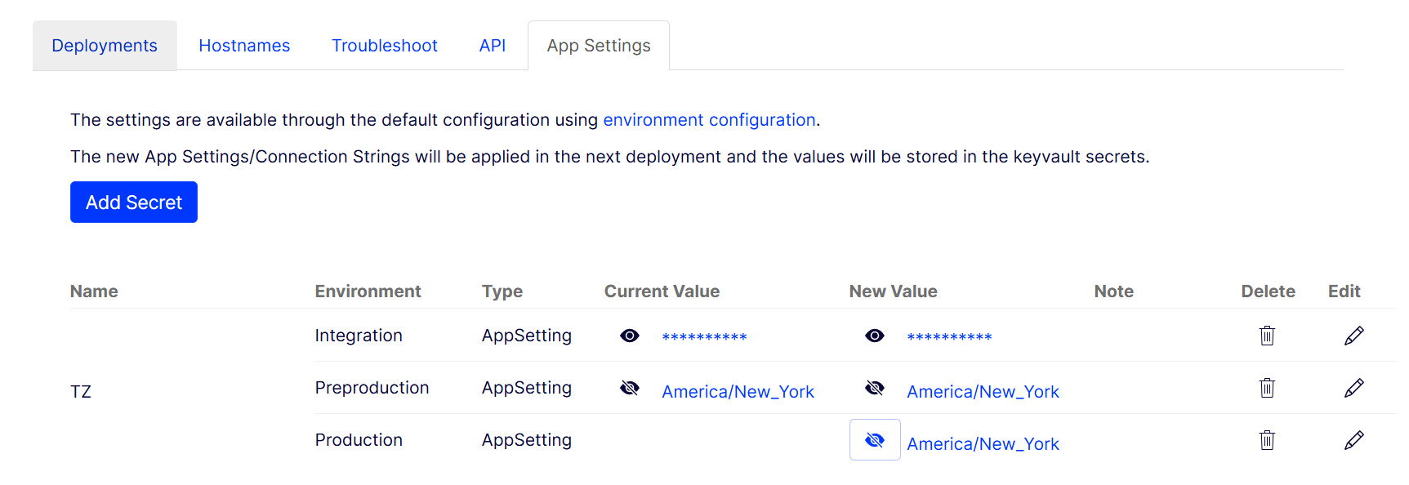Click the masked Integration new value

pos(949,337)
